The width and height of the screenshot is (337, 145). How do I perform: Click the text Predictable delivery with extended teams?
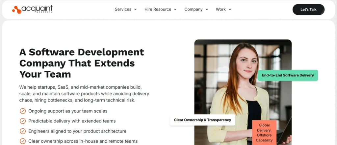(x=72, y=121)
